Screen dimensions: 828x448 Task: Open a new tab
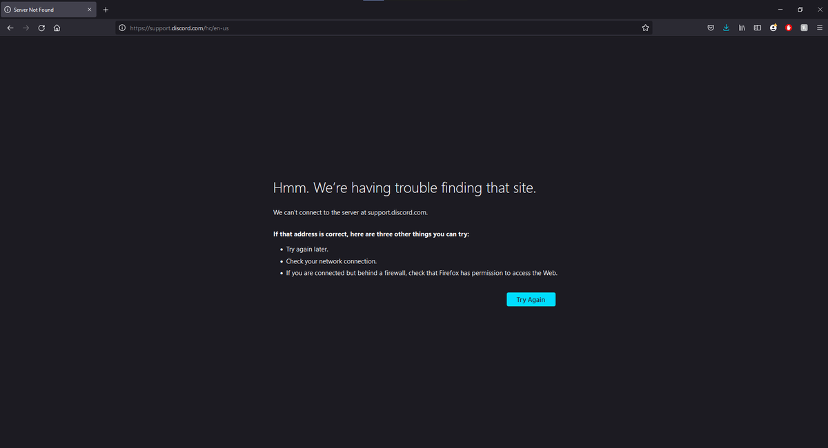point(106,10)
